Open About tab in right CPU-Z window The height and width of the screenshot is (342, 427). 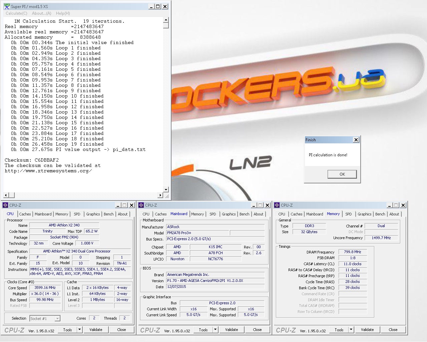[x=394, y=214]
